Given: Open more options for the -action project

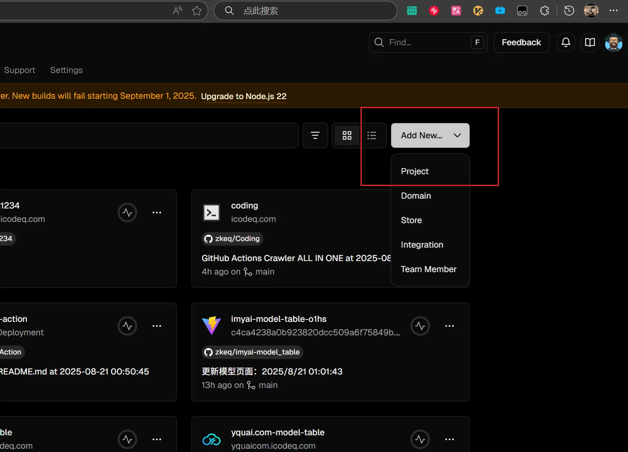Looking at the screenshot, I should (157, 326).
